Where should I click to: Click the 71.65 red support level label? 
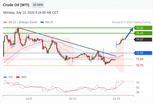[x=140, y=59]
